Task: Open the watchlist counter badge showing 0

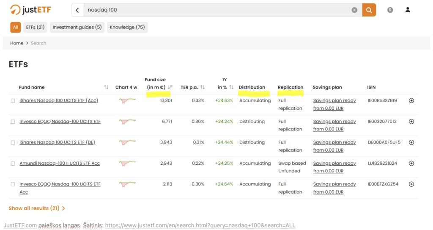Action: pos(390,10)
